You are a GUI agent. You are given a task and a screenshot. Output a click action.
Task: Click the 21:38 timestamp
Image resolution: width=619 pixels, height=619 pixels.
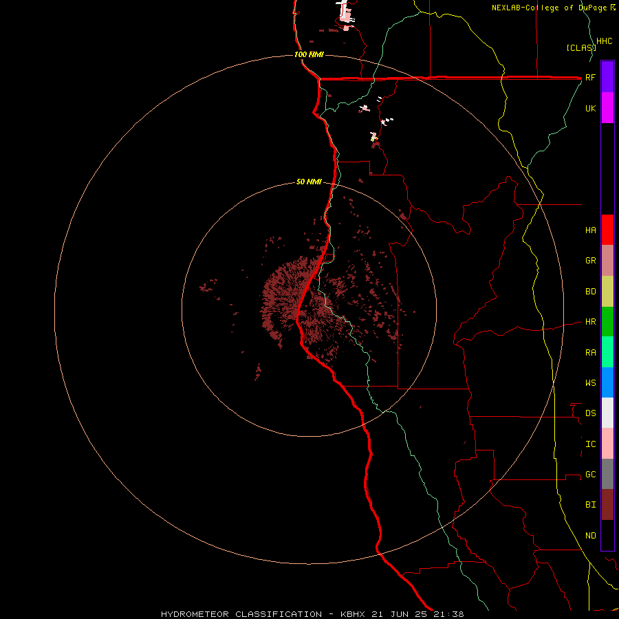[449, 614]
